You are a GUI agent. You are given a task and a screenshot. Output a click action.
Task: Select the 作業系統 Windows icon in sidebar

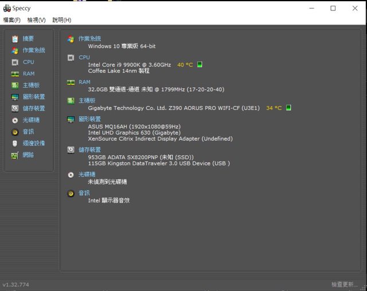click(15, 50)
